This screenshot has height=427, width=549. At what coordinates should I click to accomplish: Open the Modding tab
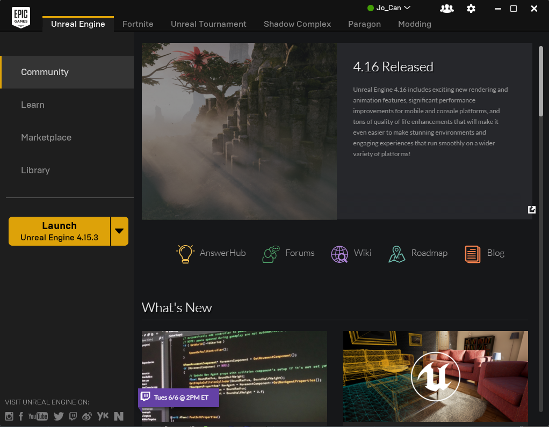pyautogui.click(x=415, y=24)
